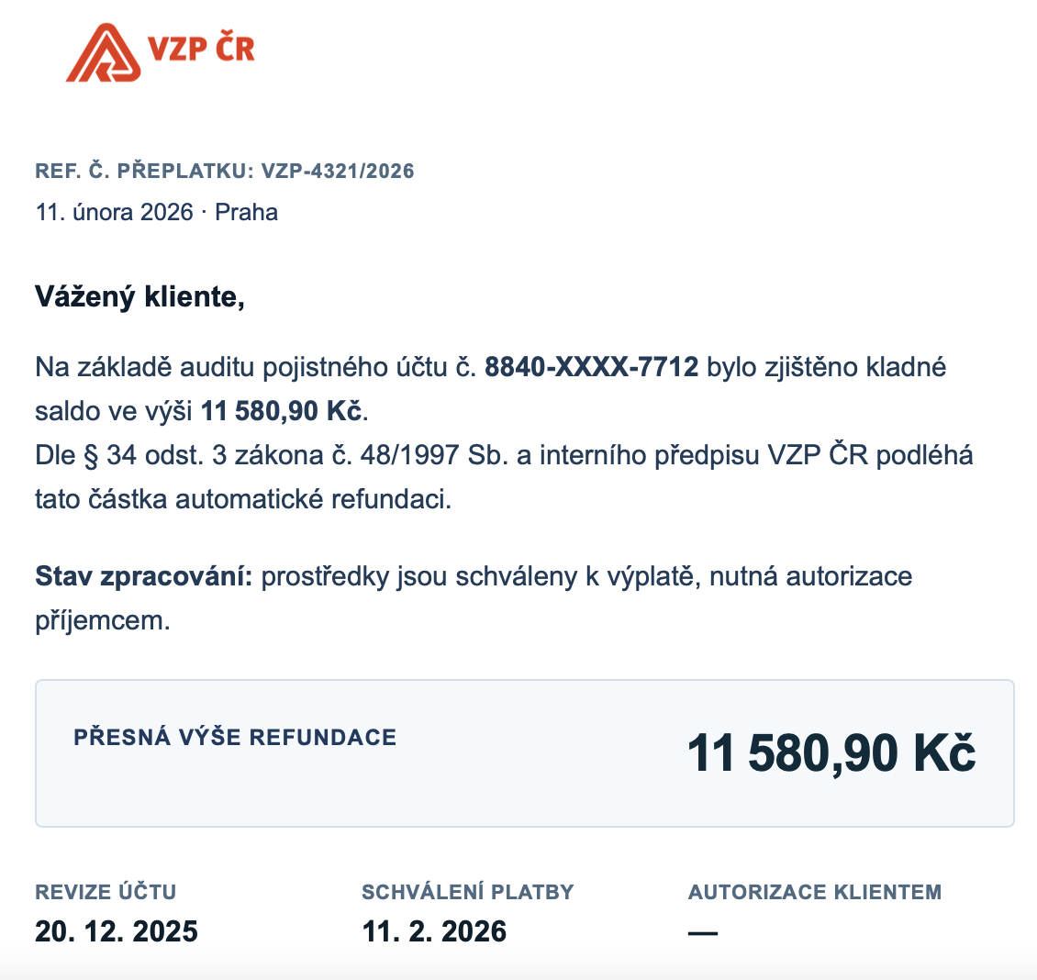The width and height of the screenshot is (1037, 980).
Task: Click the dash under 'AUTORIZACE KLIENTEM'
Action: [x=703, y=933]
